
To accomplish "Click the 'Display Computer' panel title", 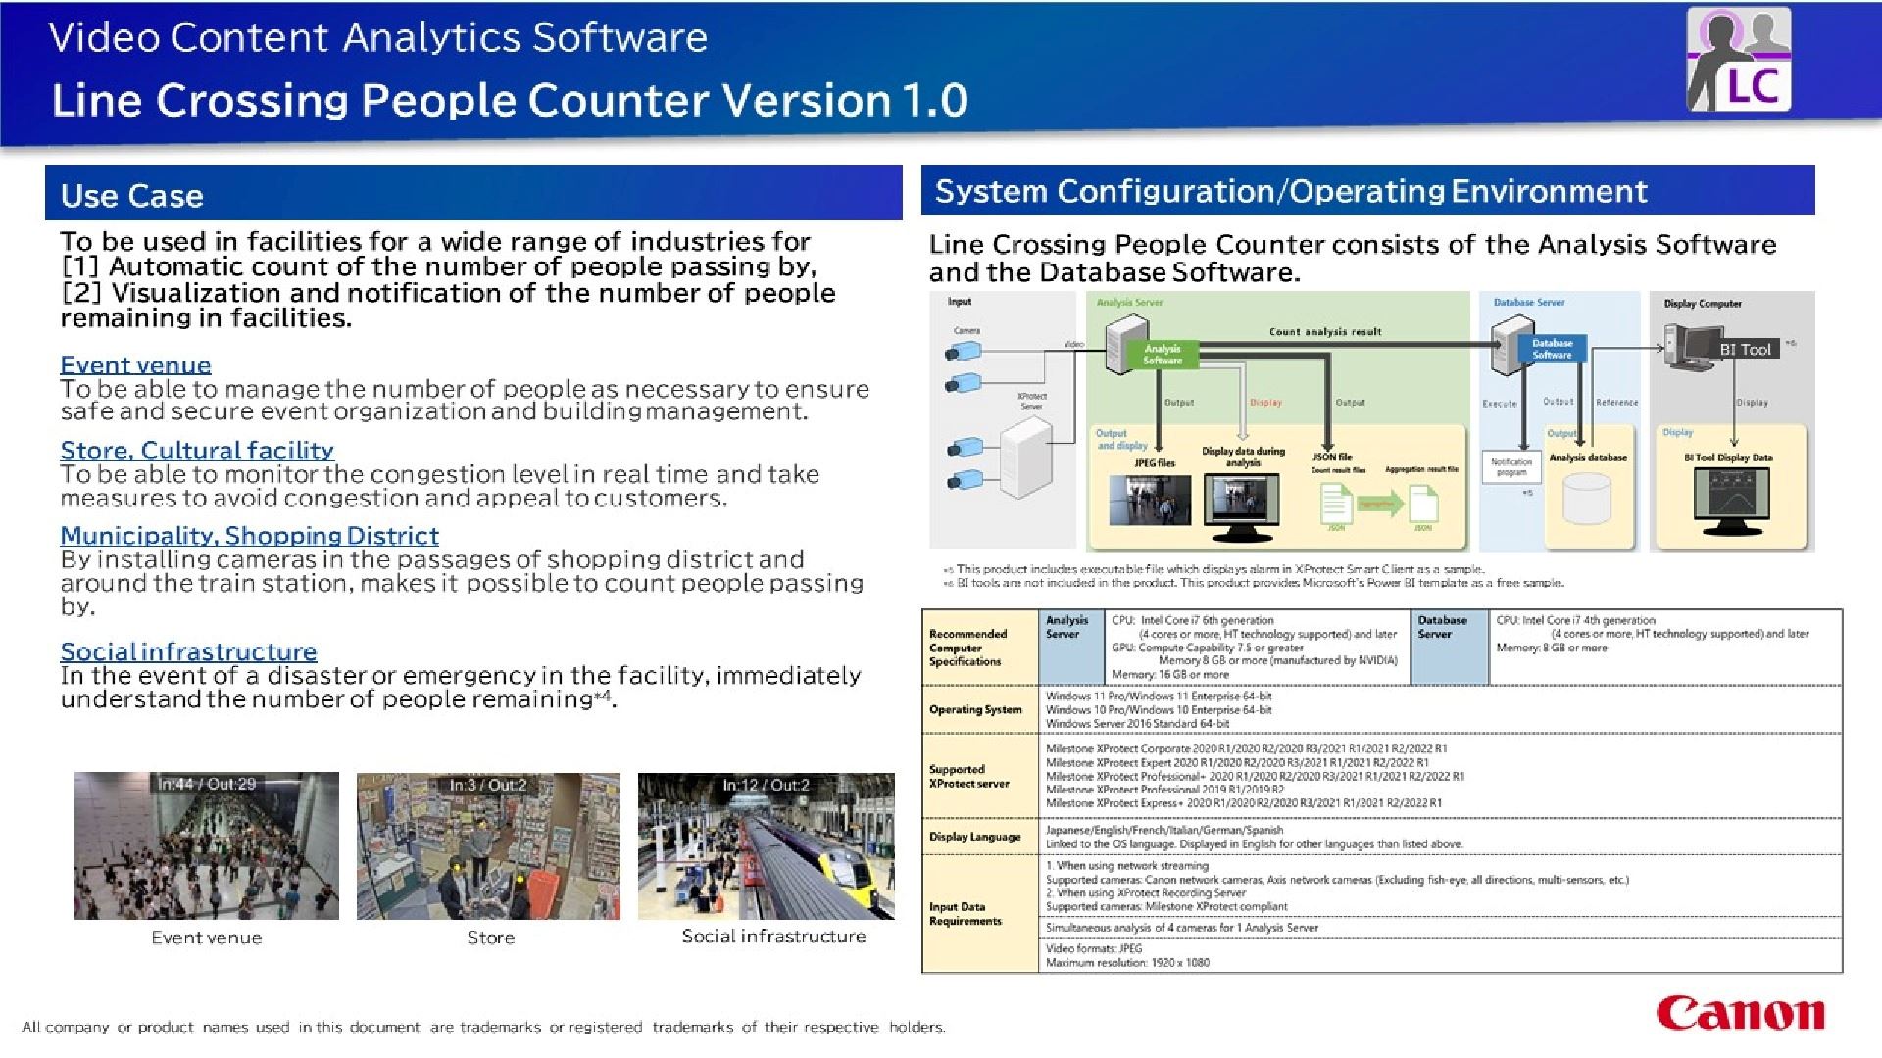I will pyautogui.click(x=1703, y=304).
